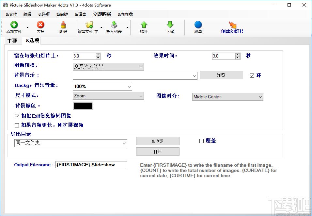Click the 留在每张幻灯片上 3.0 value field
The image size is (312, 216).
pos(85,56)
